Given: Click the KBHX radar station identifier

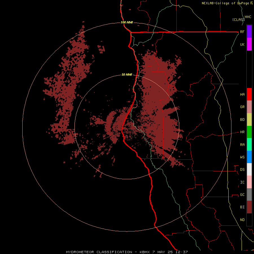Looking at the screenshot, I should point(145,252).
